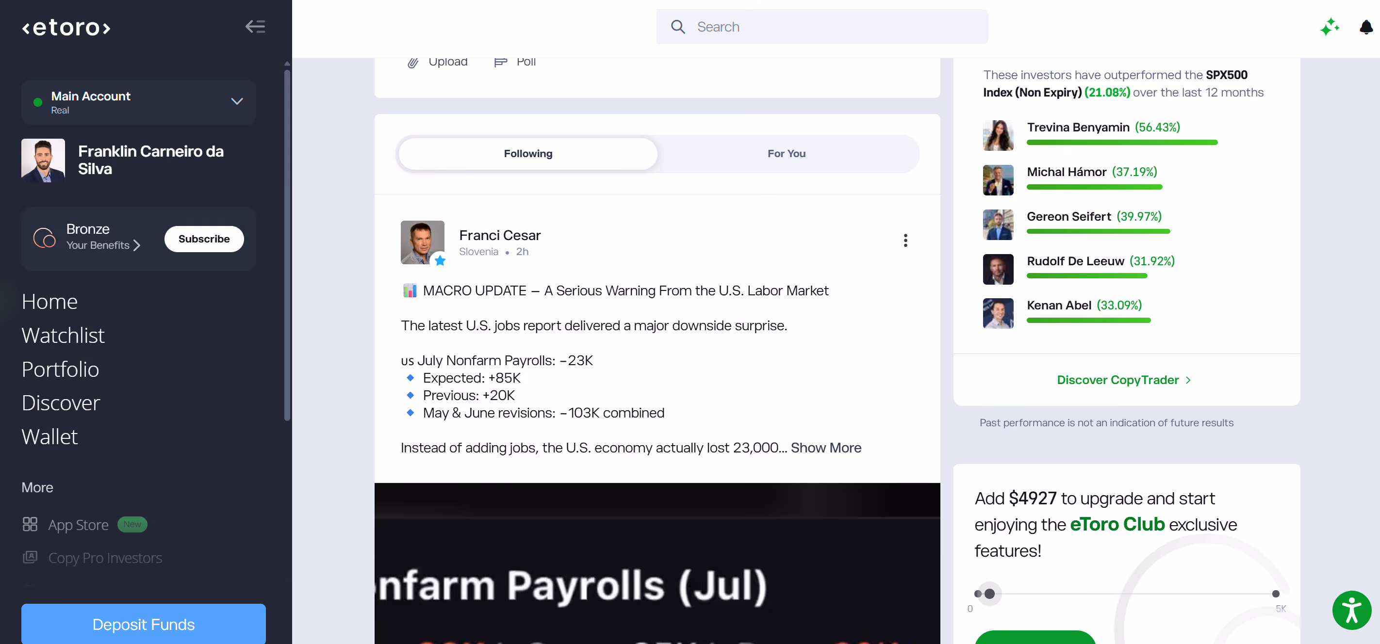Open Franci Cesar's avatar

422,242
